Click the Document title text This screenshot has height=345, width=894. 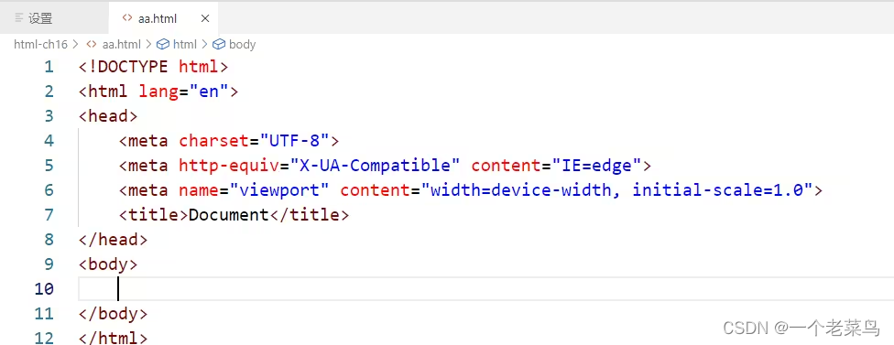tap(229, 215)
